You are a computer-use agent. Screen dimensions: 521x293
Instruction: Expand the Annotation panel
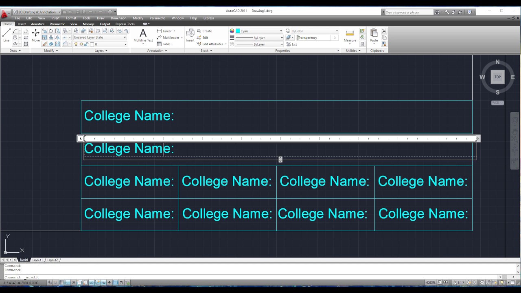pos(157,50)
